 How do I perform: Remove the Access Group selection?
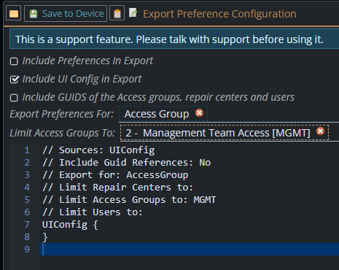point(199,113)
